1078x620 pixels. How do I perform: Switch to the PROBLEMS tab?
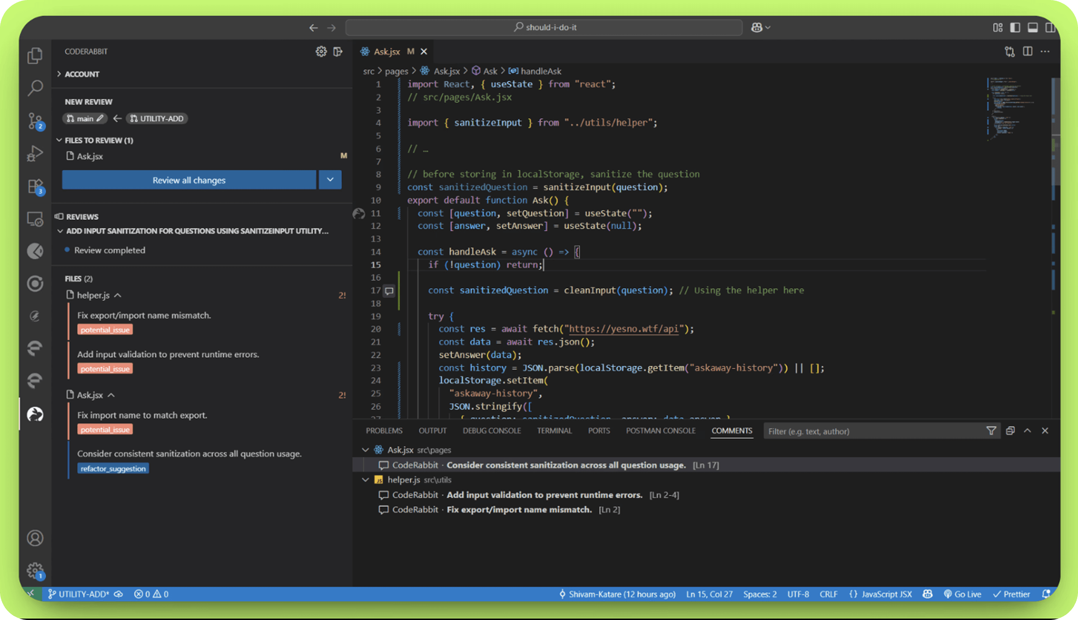click(x=384, y=431)
